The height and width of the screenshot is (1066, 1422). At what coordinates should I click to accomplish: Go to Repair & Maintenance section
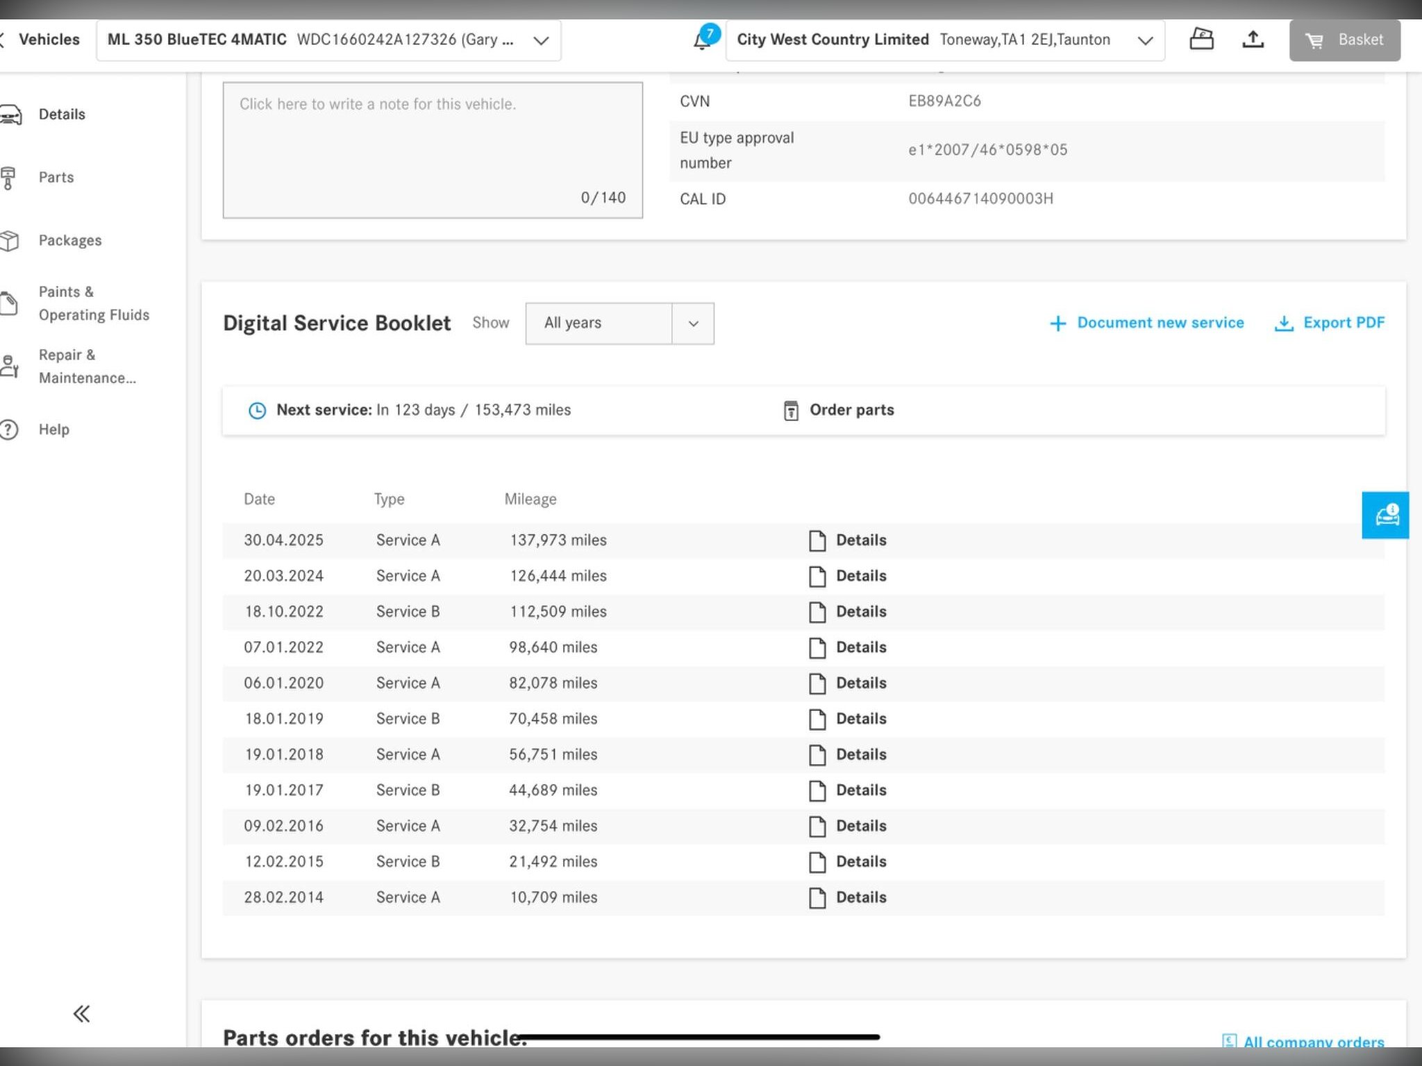(87, 366)
